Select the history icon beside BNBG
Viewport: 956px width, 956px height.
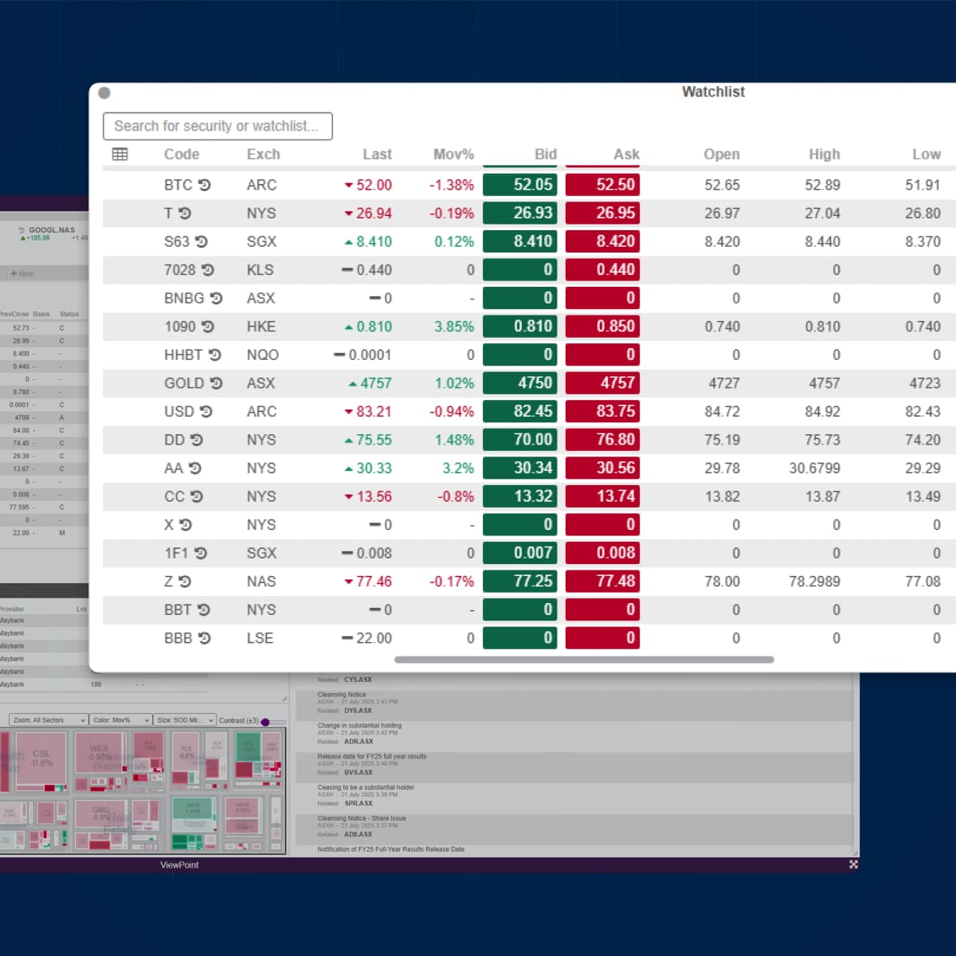216,298
